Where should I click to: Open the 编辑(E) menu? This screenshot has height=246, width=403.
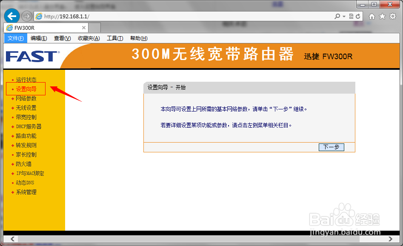click(39, 38)
